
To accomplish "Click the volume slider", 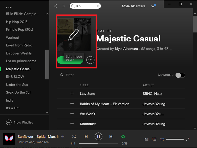I will click(x=175, y=139).
